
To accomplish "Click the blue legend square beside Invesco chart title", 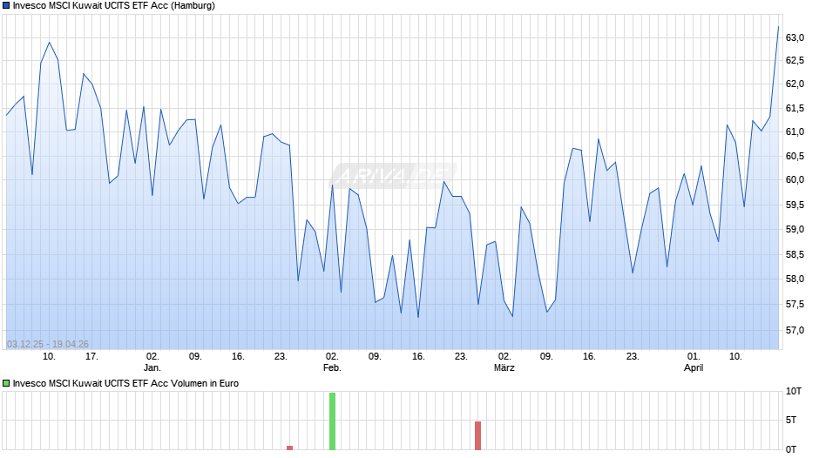I will pyautogui.click(x=6, y=6).
